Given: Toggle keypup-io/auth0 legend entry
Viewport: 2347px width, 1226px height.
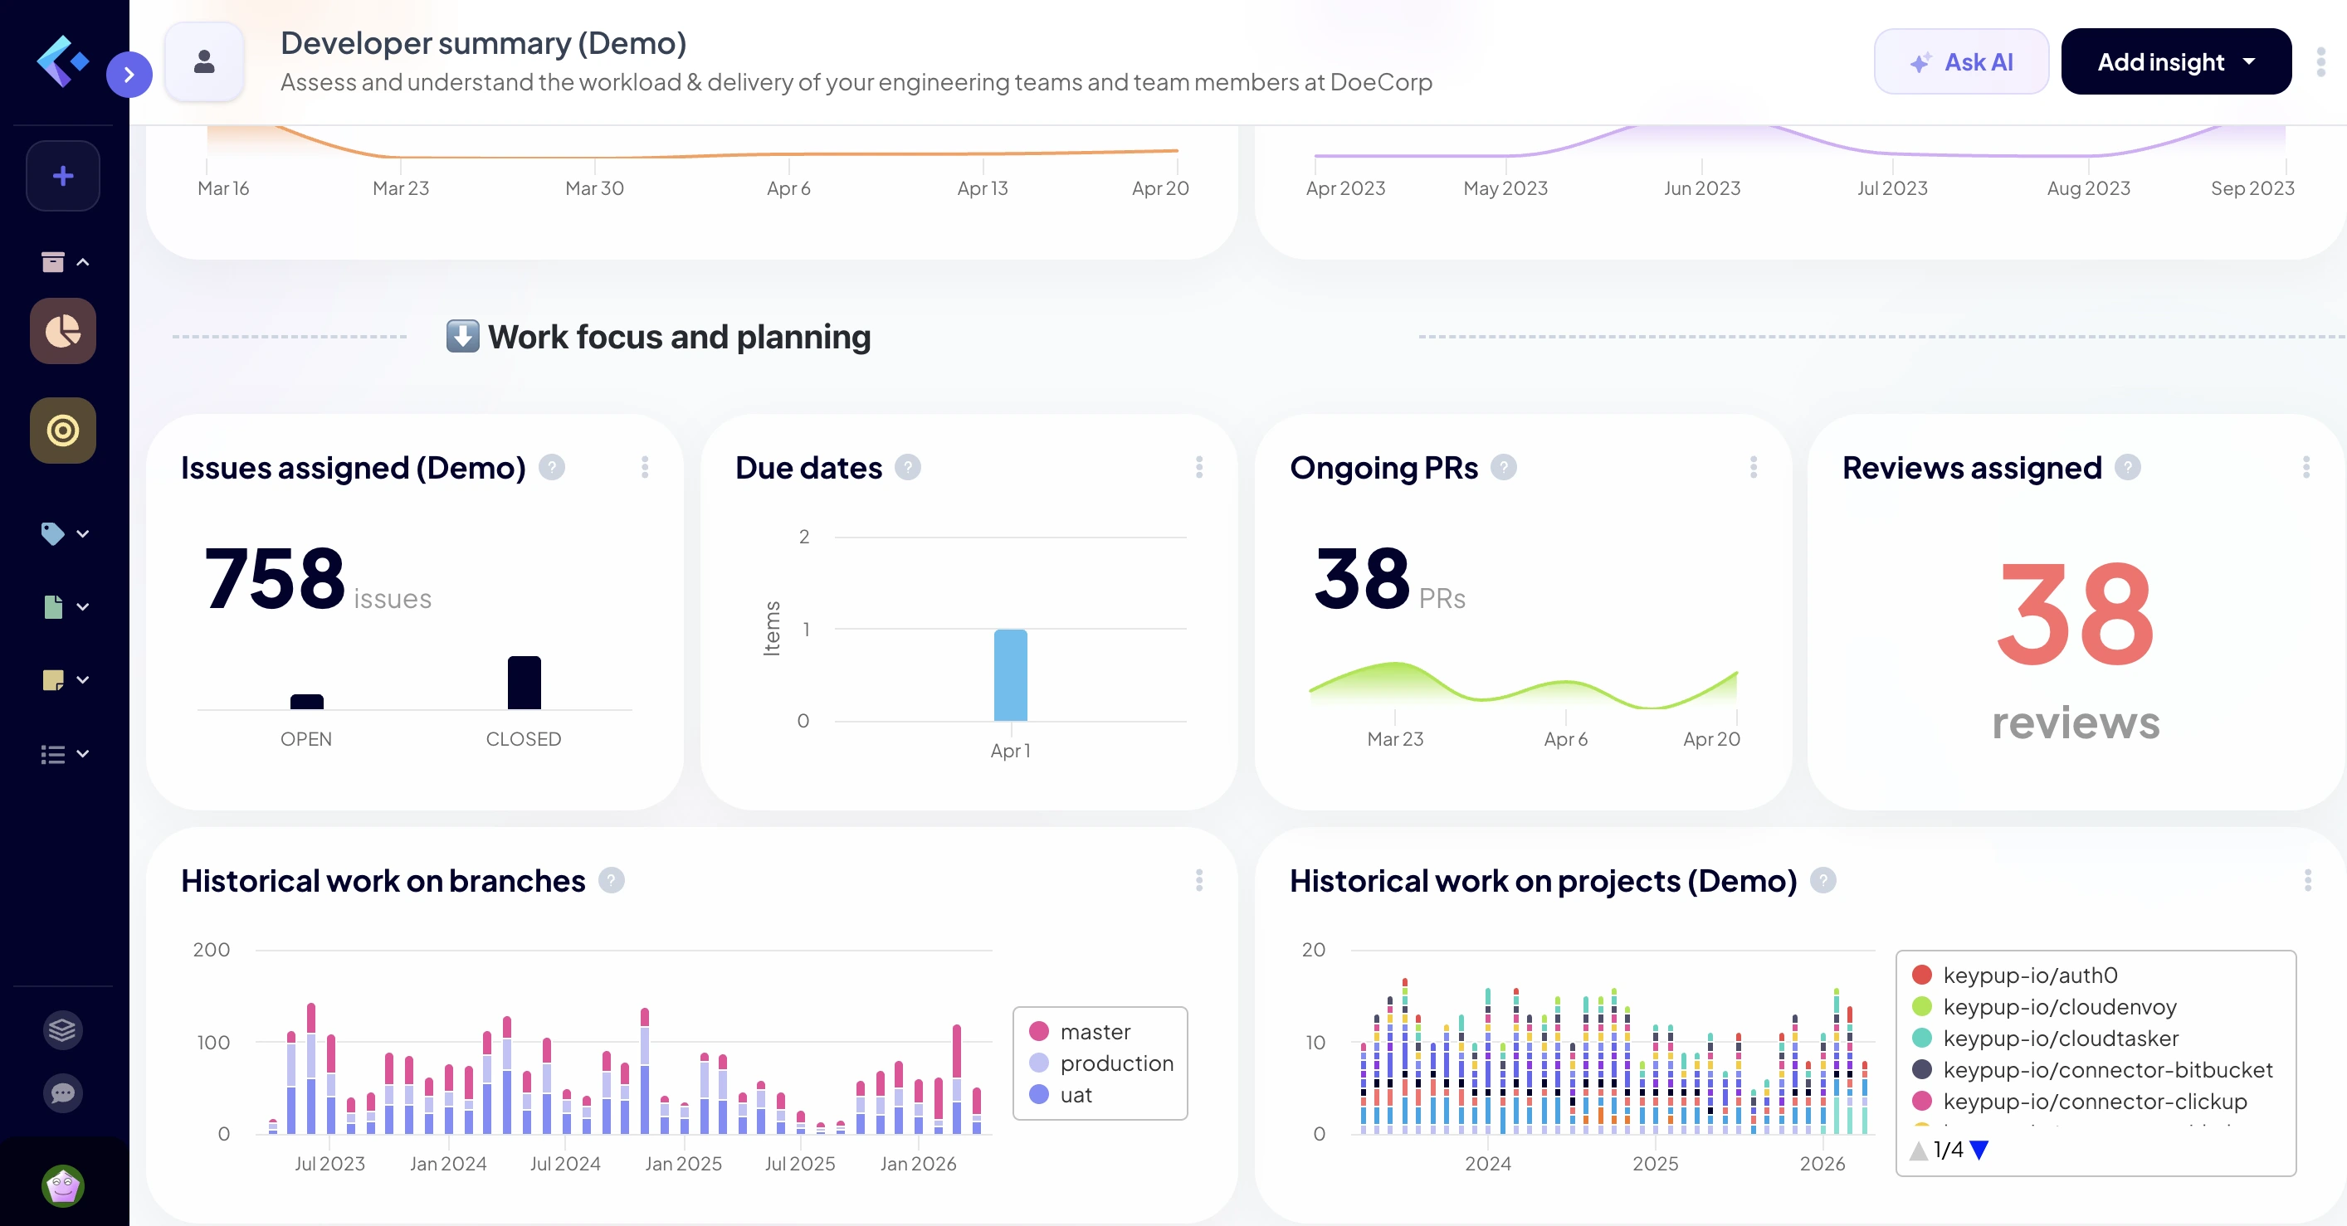Looking at the screenshot, I should click(2014, 975).
